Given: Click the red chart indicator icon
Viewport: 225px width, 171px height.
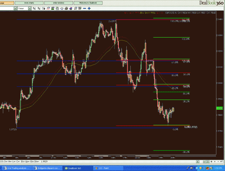Looking at the screenshot, I should [48, 9].
